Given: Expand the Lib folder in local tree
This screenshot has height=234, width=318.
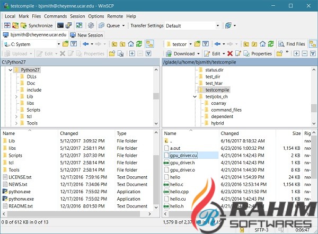Looking at the screenshot, I should click(16, 97).
